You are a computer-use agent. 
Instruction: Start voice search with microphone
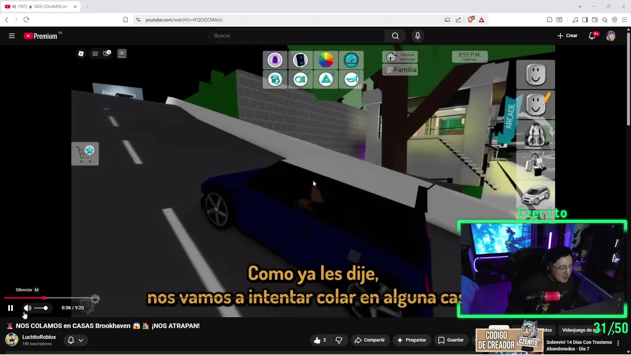click(418, 35)
